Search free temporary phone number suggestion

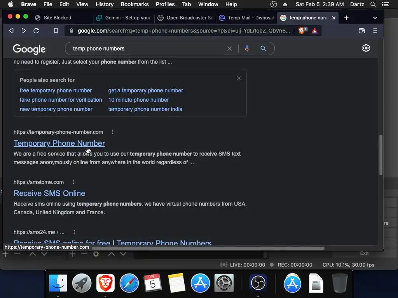coord(56,90)
